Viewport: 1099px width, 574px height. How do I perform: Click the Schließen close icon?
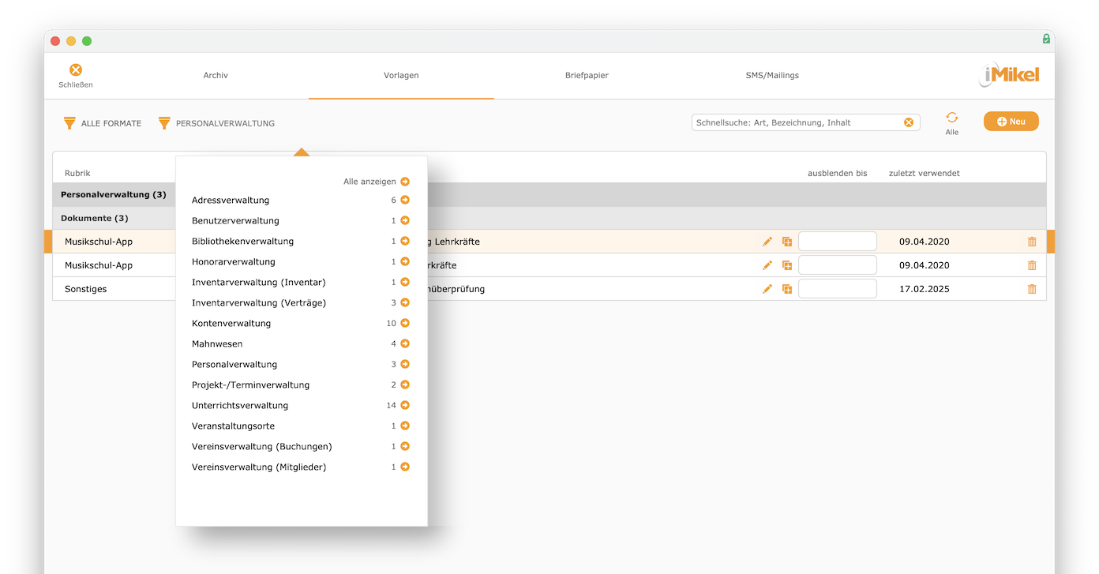click(x=76, y=70)
